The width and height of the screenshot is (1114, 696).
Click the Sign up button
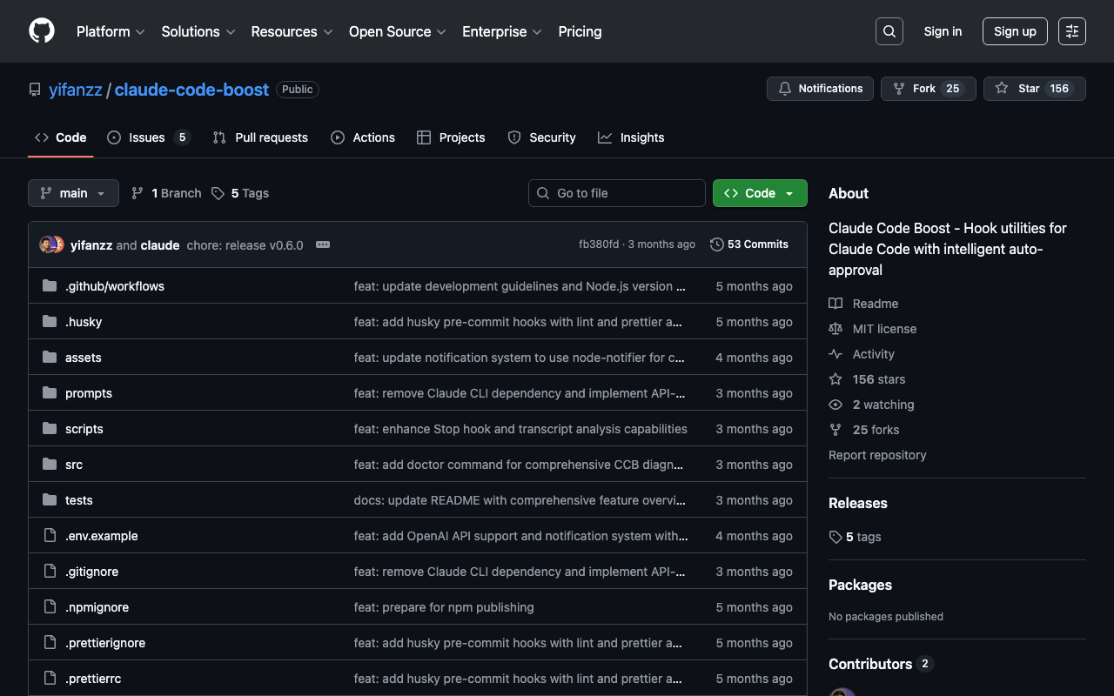tap(1015, 31)
